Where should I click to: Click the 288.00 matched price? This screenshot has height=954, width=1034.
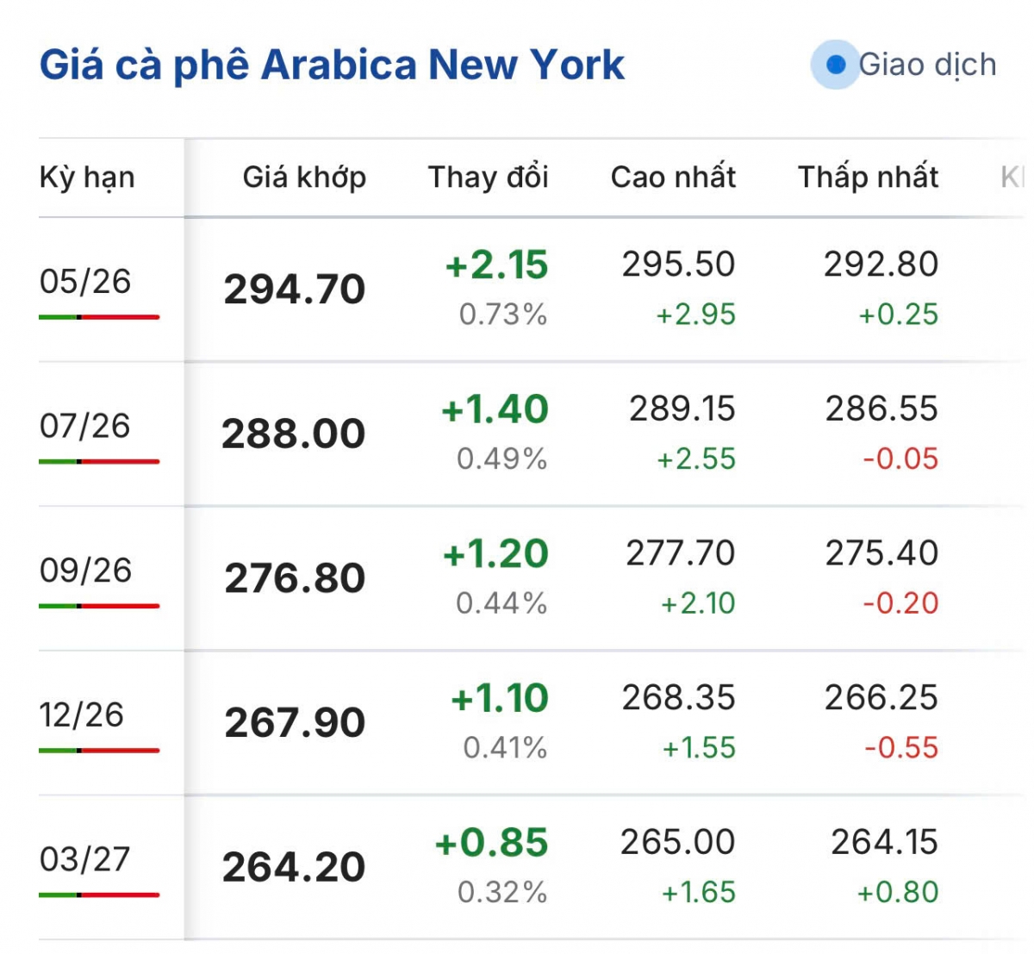294,433
